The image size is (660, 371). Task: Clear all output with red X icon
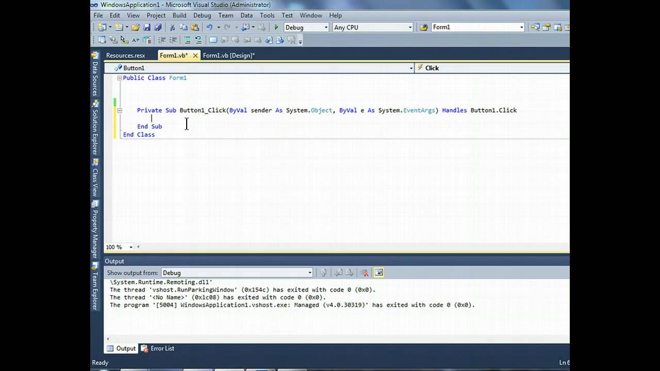(x=365, y=273)
